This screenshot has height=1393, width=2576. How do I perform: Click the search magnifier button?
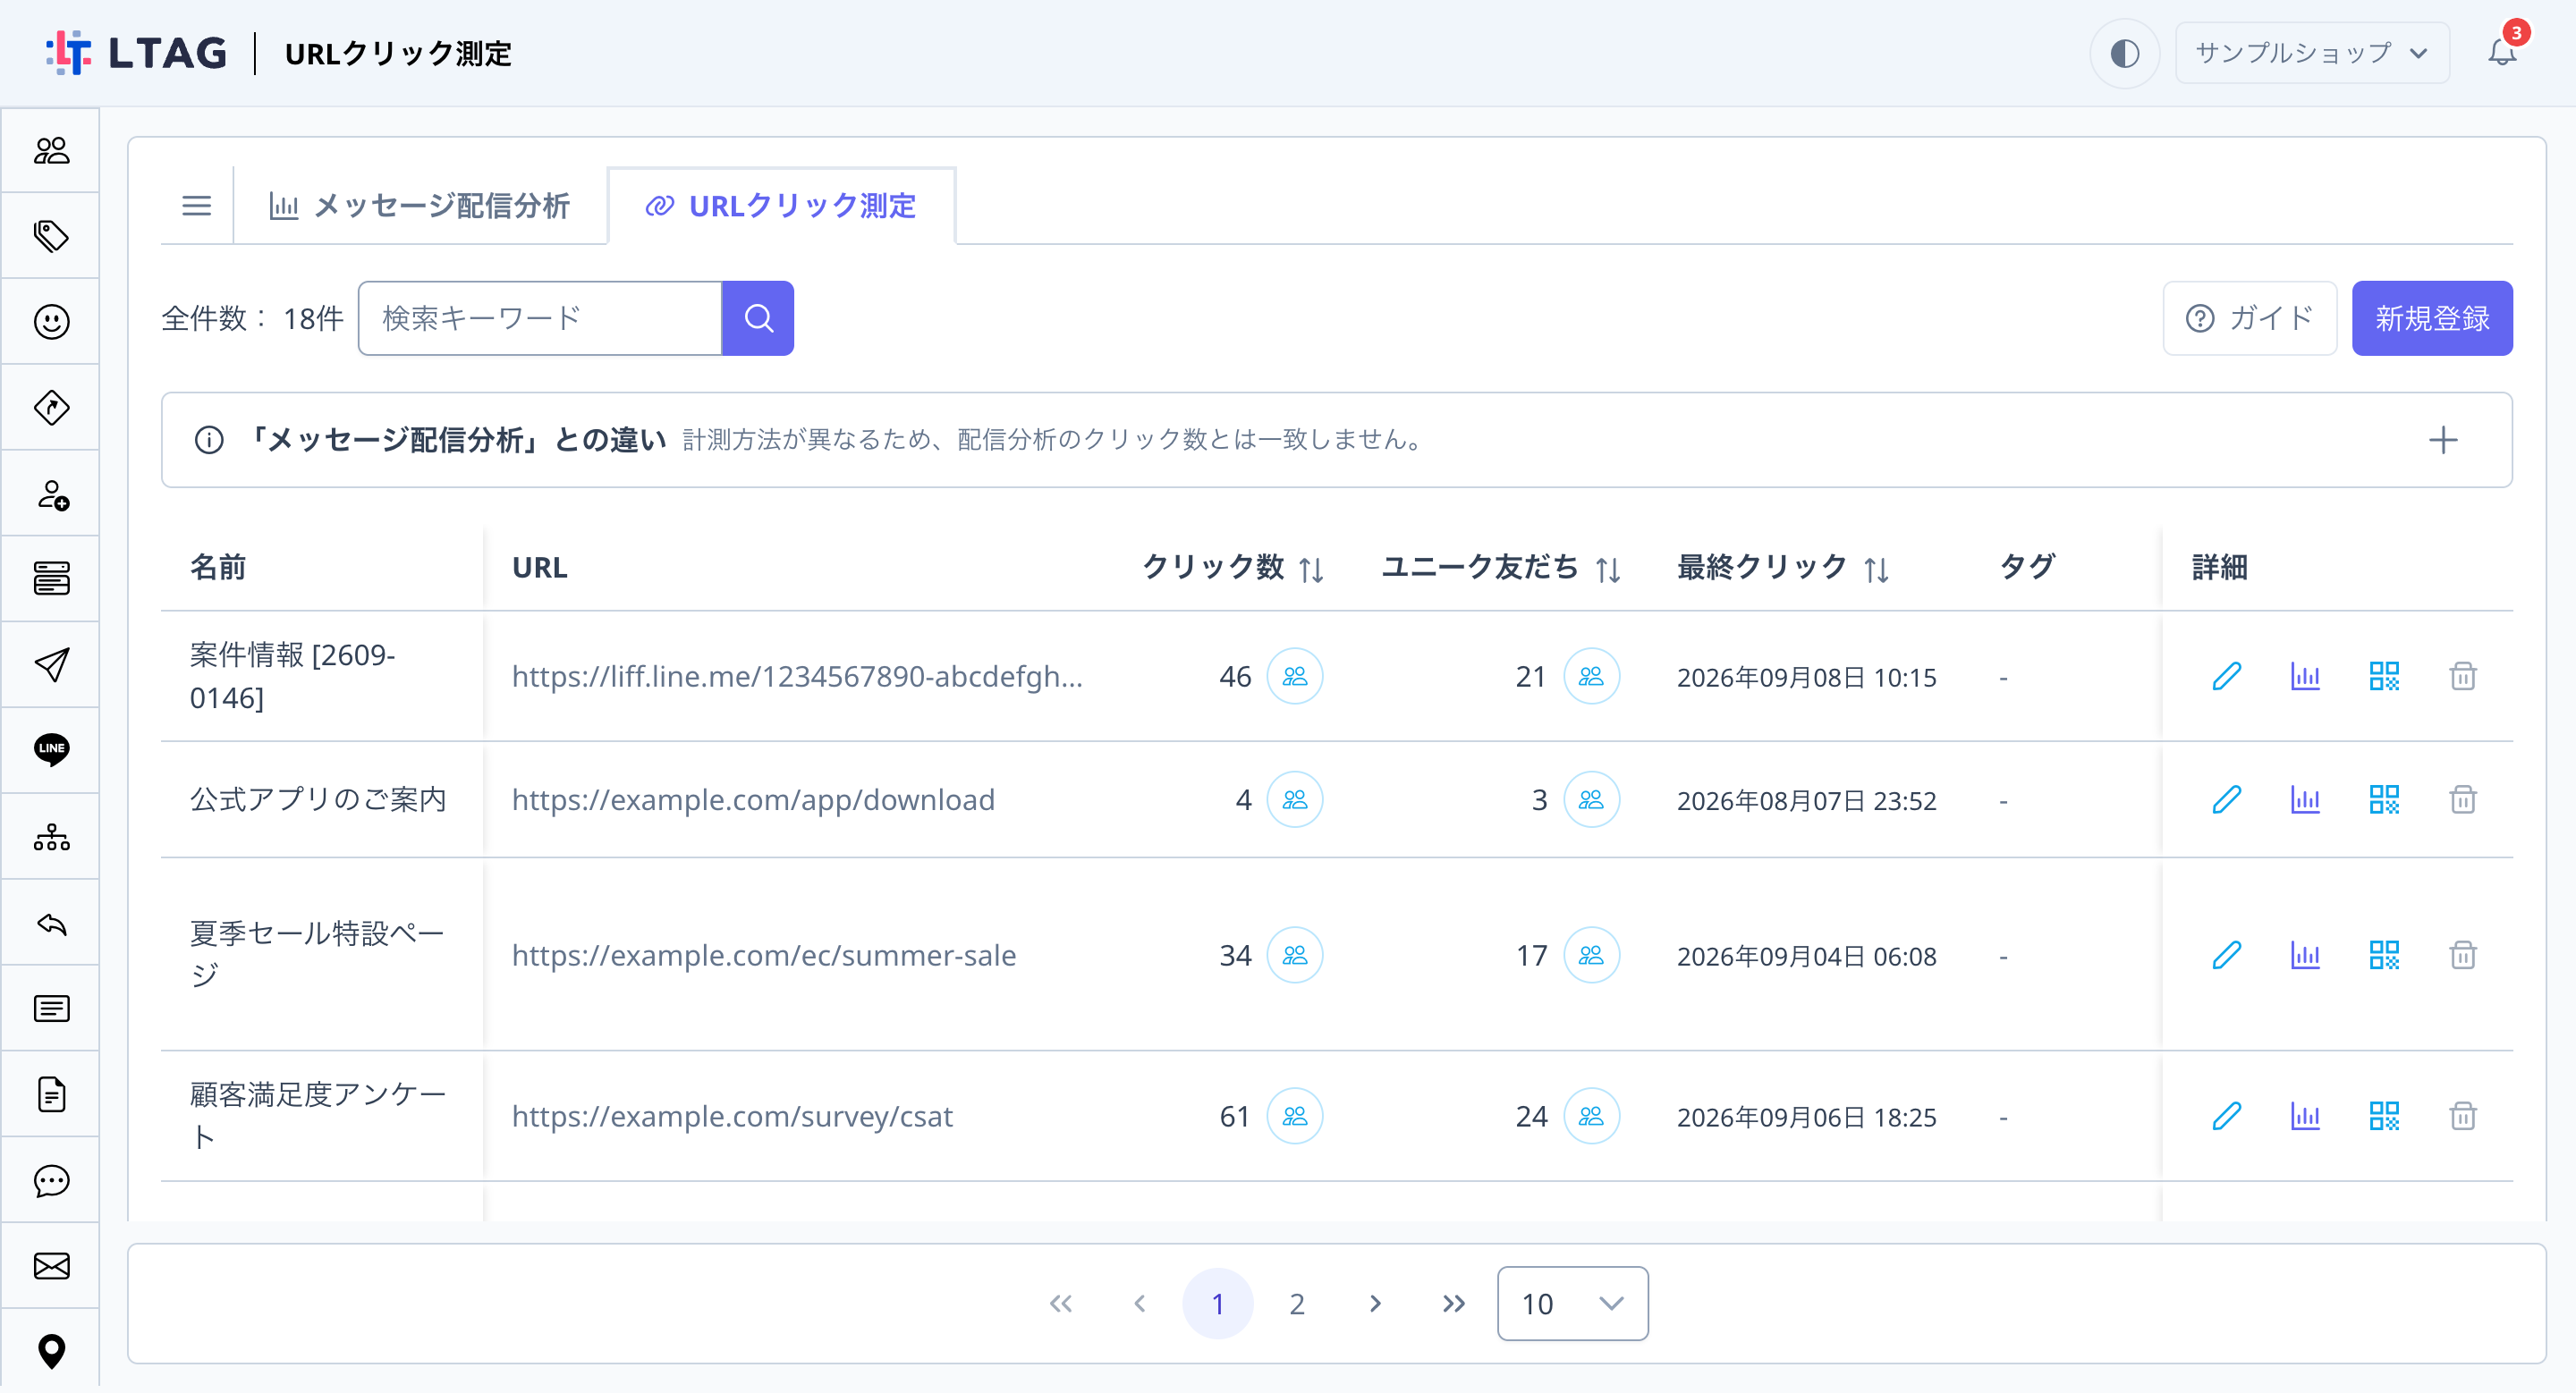click(x=758, y=317)
